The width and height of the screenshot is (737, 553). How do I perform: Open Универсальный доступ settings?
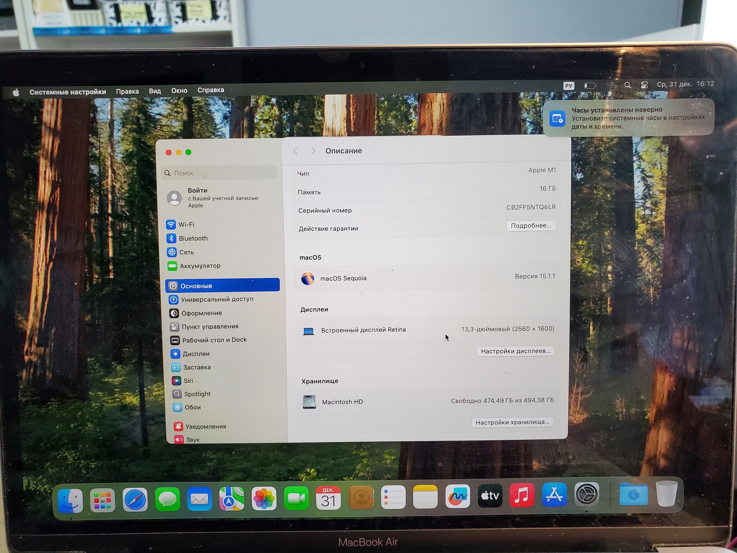point(211,300)
